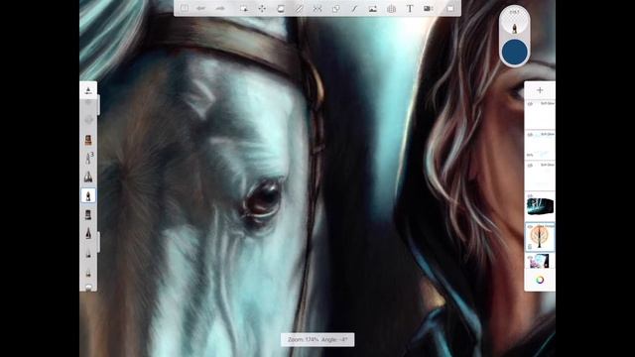Redo the last undone stroke

coord(220,8)
